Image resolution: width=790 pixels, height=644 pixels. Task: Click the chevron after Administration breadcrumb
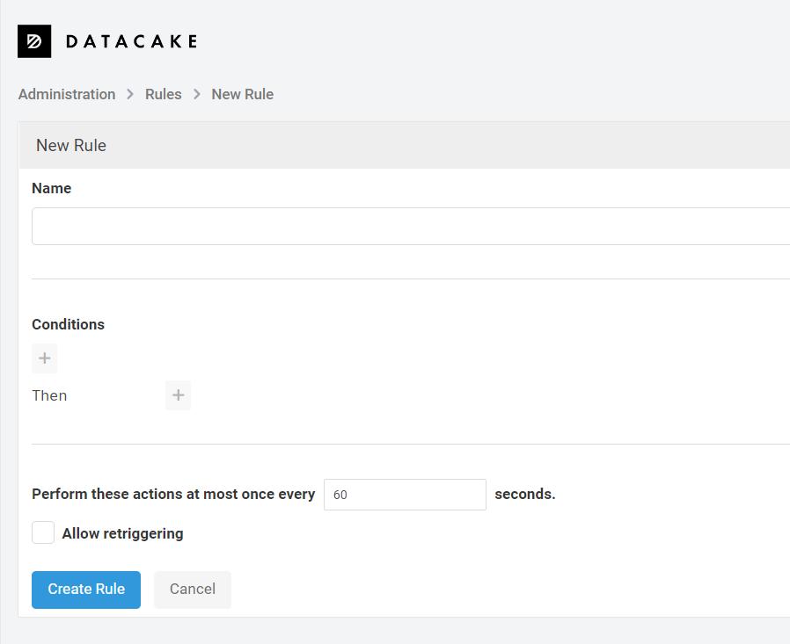(x=130, y=94)
